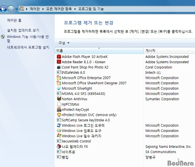The image size is (195, 167).
Task: Click the Microsoft Silverlight icon
Action: (x=59, y=88)
